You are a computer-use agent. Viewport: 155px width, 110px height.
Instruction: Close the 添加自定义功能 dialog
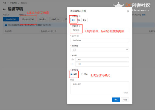point(128,11)
